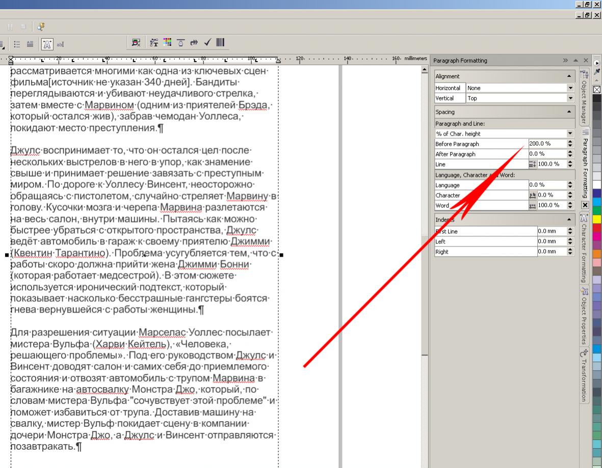The height and width of the screenshot is (468, 602).
Task: Collapse the Indents section
Action: coord(569,219)
